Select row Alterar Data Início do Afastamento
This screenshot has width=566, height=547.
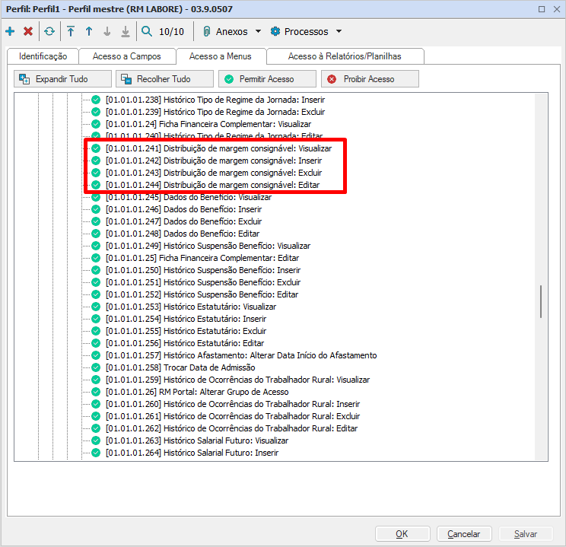coord(241,355)
